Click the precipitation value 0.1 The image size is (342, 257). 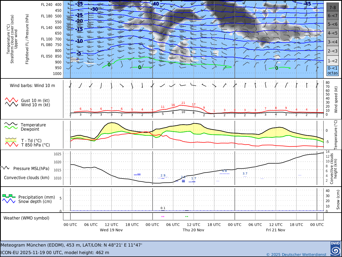pos(163,208)
